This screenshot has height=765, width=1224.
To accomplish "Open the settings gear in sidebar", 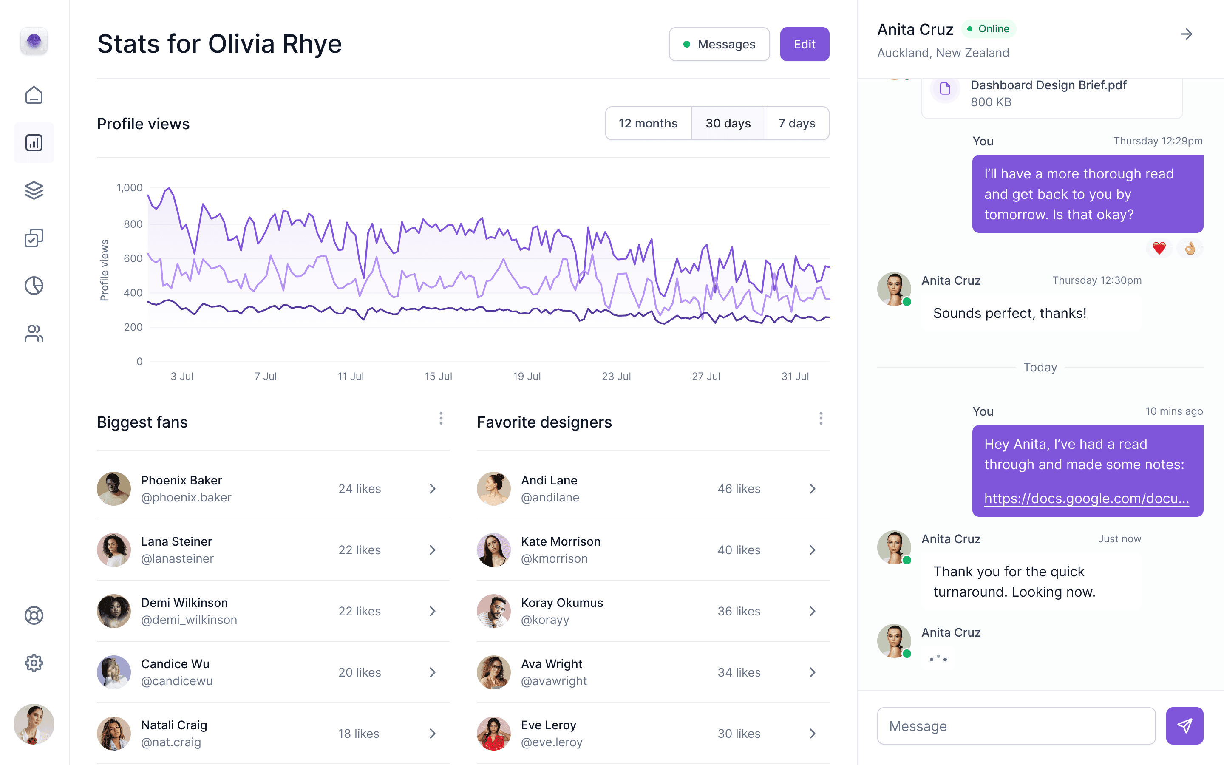I will [x=34, y=663].
